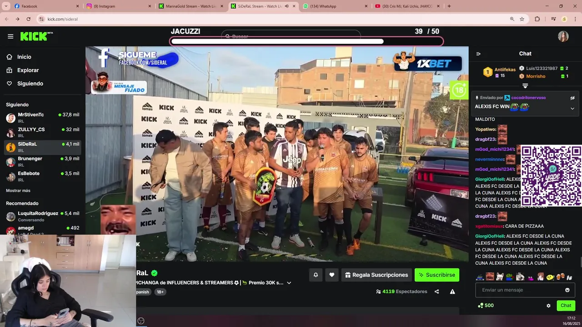Open the media control icon in the toolbar

tap(553, 19)
